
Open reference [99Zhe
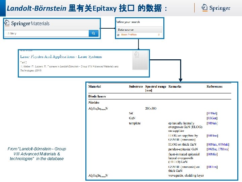pos(212,149)
